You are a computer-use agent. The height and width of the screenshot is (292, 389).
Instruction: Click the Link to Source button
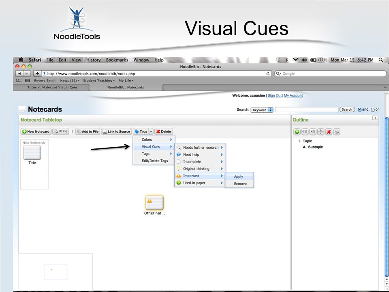tap(116, 131)
